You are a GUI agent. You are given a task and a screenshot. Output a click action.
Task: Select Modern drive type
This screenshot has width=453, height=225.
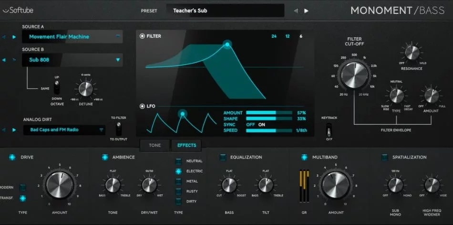pos(22,188)
